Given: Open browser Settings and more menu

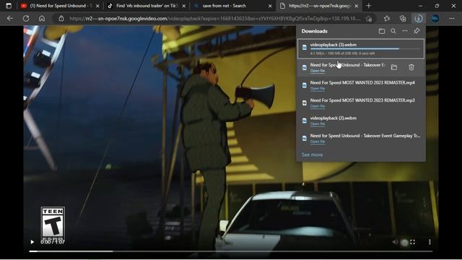Looking at the screenshot, I should coord(452,19).
